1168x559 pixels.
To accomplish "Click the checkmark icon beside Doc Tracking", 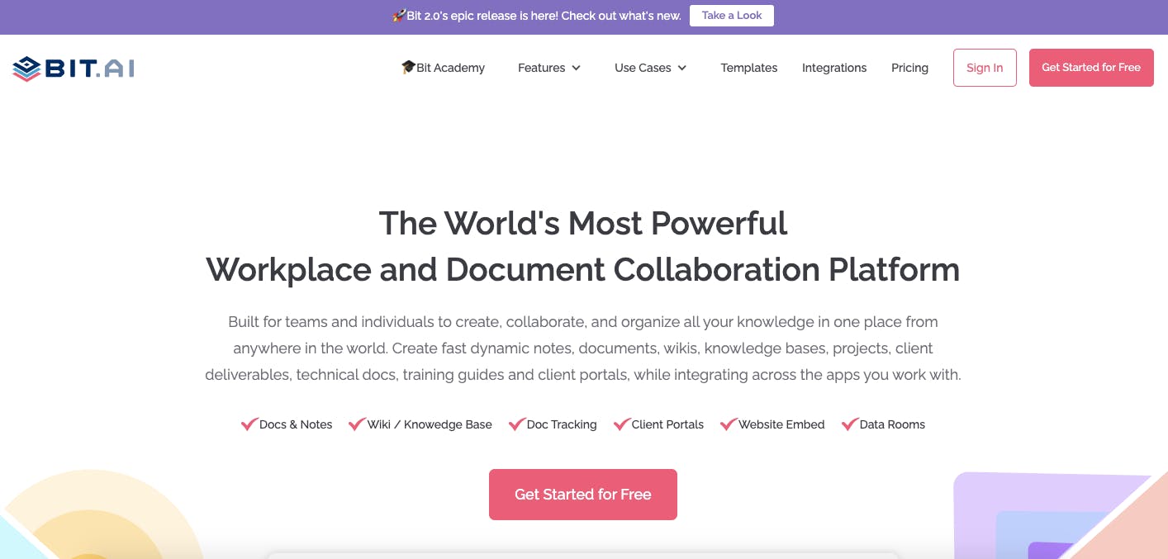I will click(x=517, y=424).
